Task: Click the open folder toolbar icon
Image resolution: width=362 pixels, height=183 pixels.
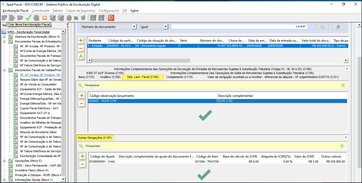Action: coord(20,18)
